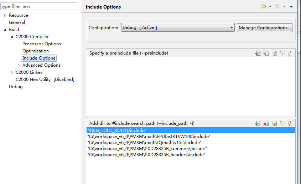Click the type filter text field

[38, 6]
